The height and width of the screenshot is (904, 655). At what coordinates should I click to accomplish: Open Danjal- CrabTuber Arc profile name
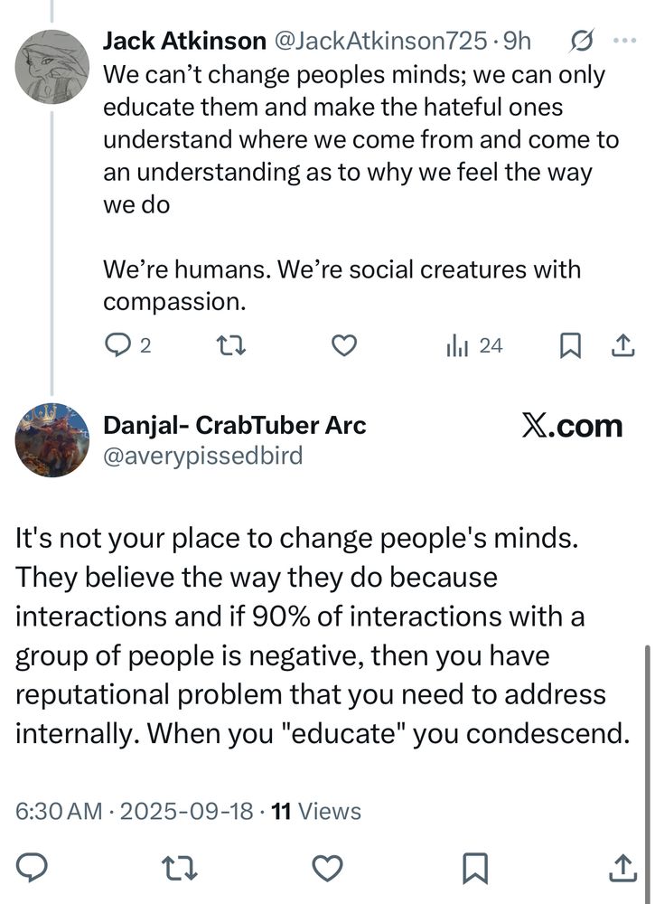click(235, 425)
